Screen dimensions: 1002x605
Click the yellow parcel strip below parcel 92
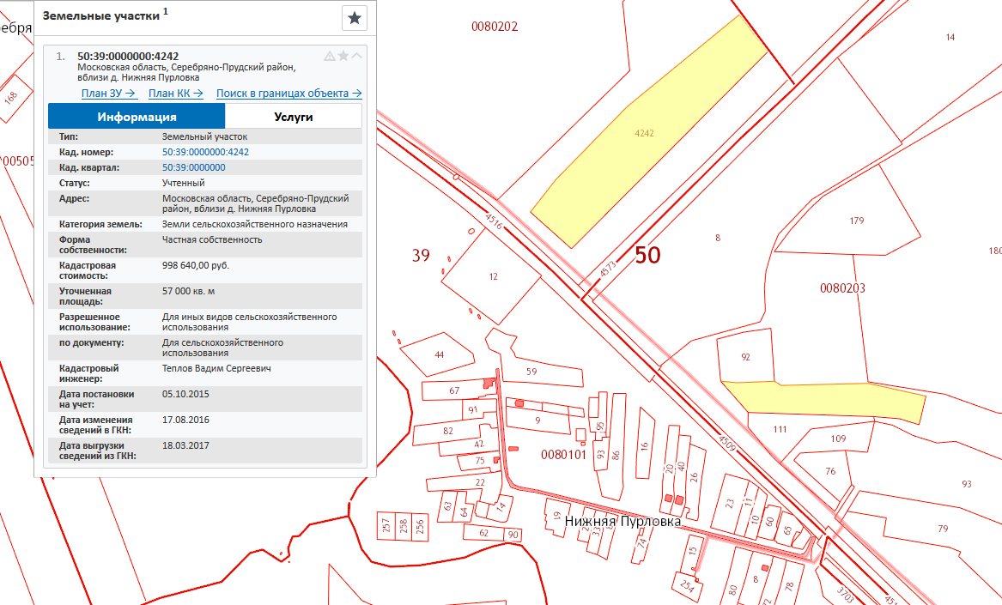coord(831,399)
